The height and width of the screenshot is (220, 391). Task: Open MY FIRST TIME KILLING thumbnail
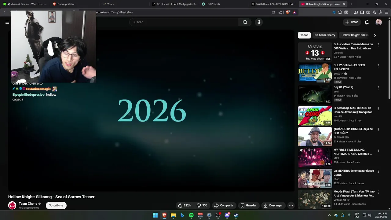point(315,157)
